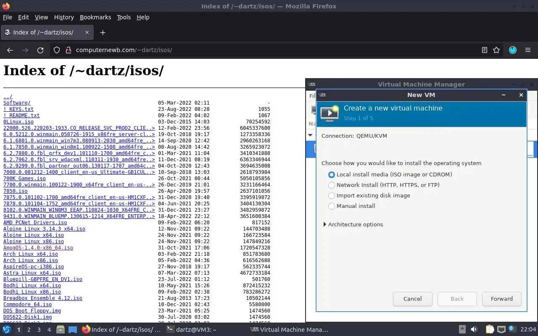Switch to workspace 4
The image size is (538, 336).
pos(49,330)
